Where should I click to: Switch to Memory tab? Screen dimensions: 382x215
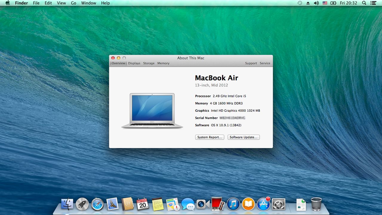(163, 63)
